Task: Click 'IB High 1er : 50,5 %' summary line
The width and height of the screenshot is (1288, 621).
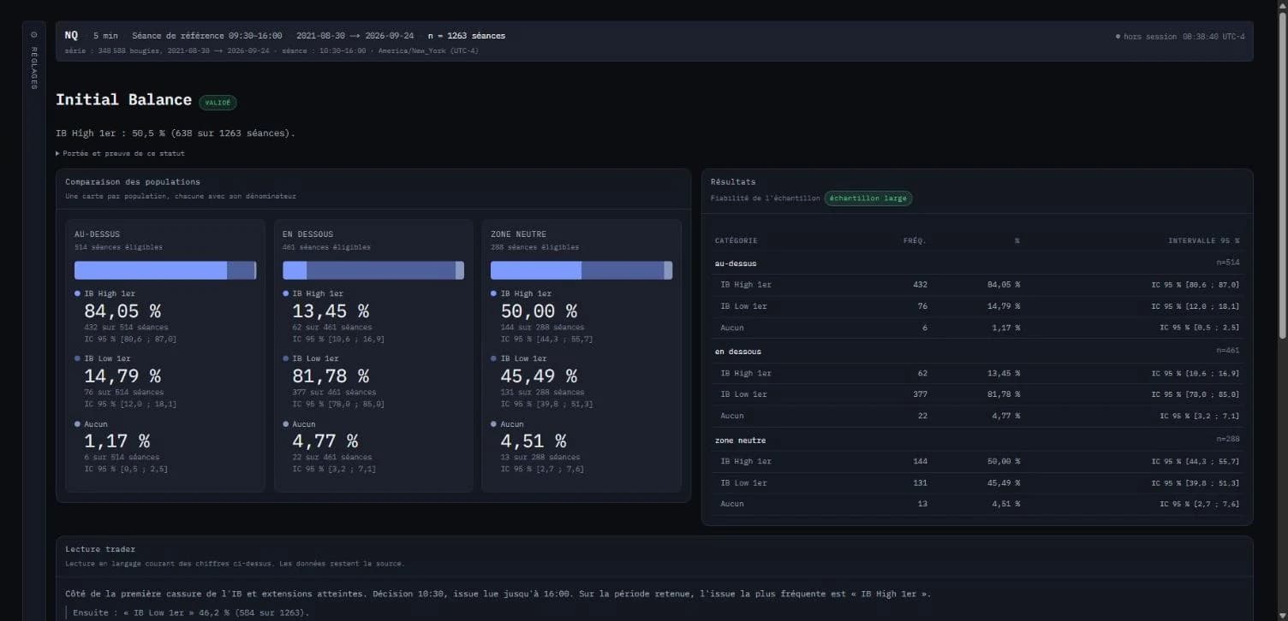Action: (x=176, y=133)
